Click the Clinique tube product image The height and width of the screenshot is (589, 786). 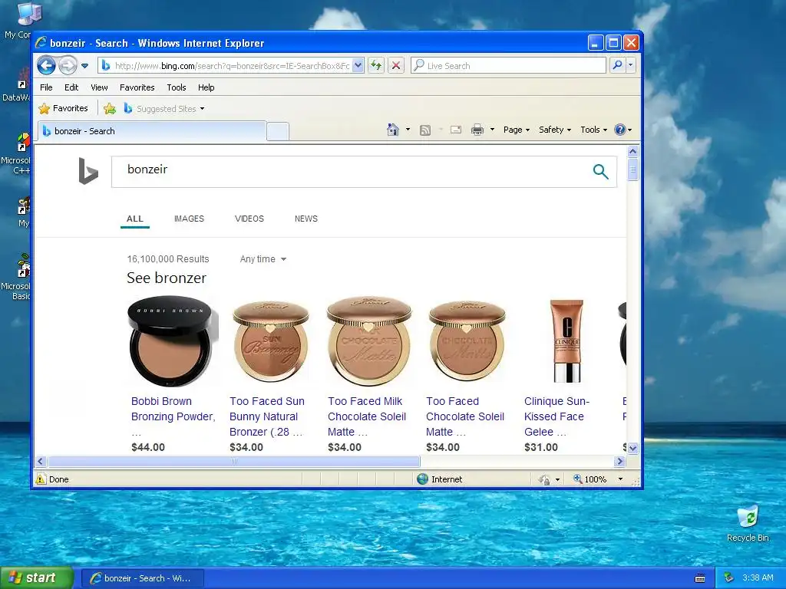566,341
